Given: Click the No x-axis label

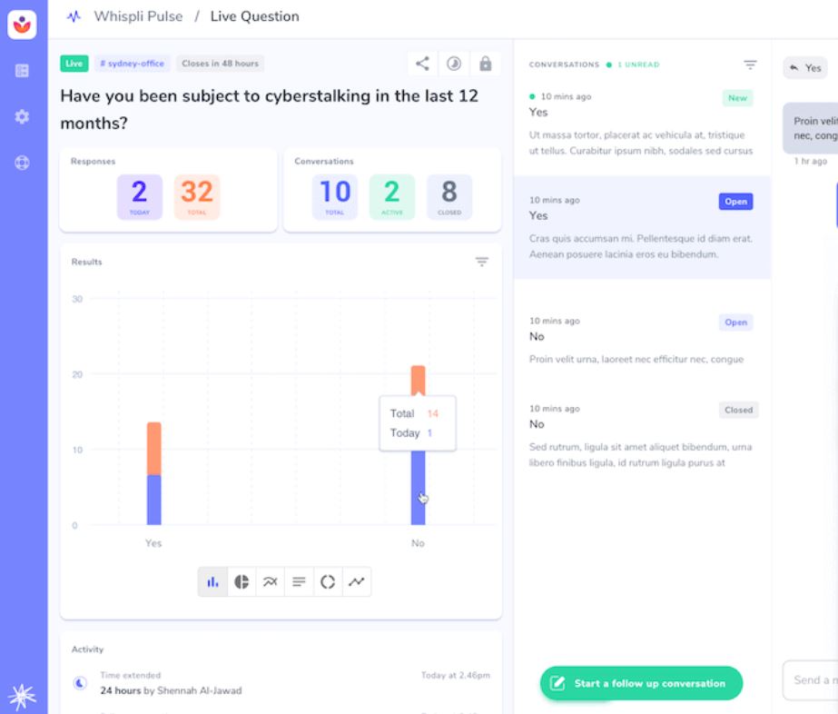Looking at the screenshot, I should click(x=418, y=543).
